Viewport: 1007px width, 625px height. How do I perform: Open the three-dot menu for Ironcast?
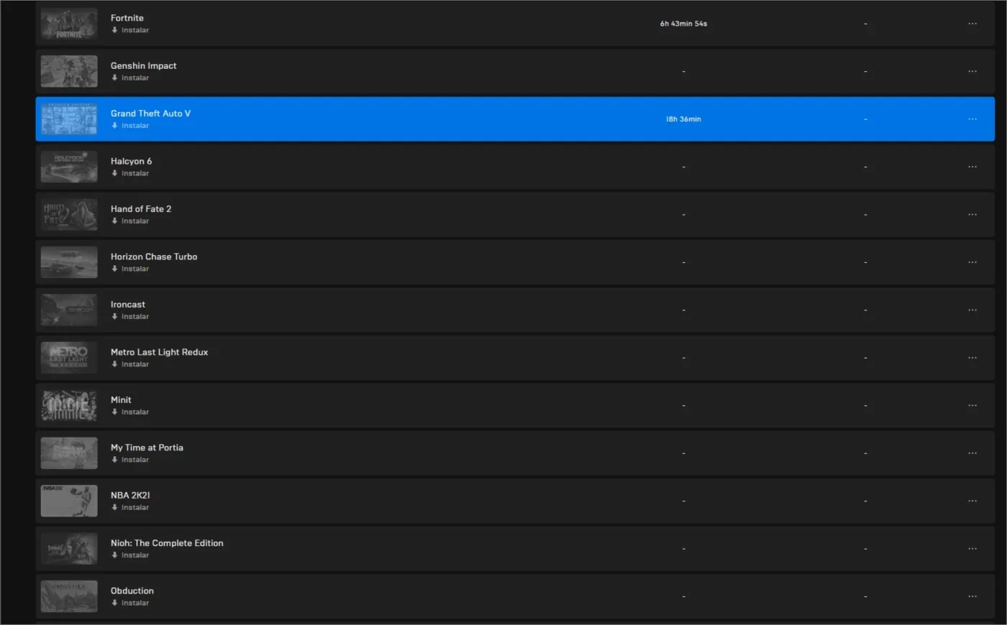click(x=972, y=310)
